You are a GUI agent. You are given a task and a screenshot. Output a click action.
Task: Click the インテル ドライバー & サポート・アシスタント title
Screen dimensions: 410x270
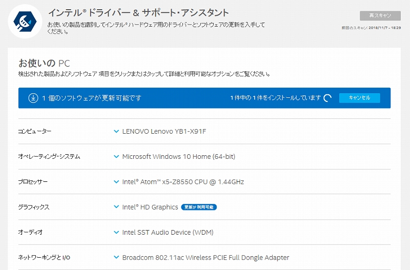coord(138,12)
